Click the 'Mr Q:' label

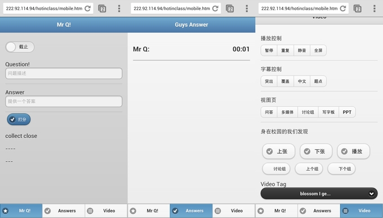click(x=141, y=49)
